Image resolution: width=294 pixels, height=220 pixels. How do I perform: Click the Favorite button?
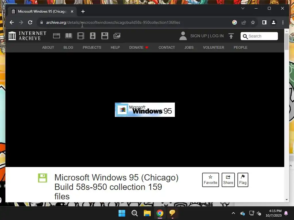(210, 180)
